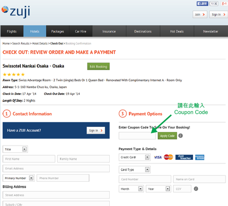
Task: Click the "Have a ZUJI Account?" text
Action: point(24,130)
